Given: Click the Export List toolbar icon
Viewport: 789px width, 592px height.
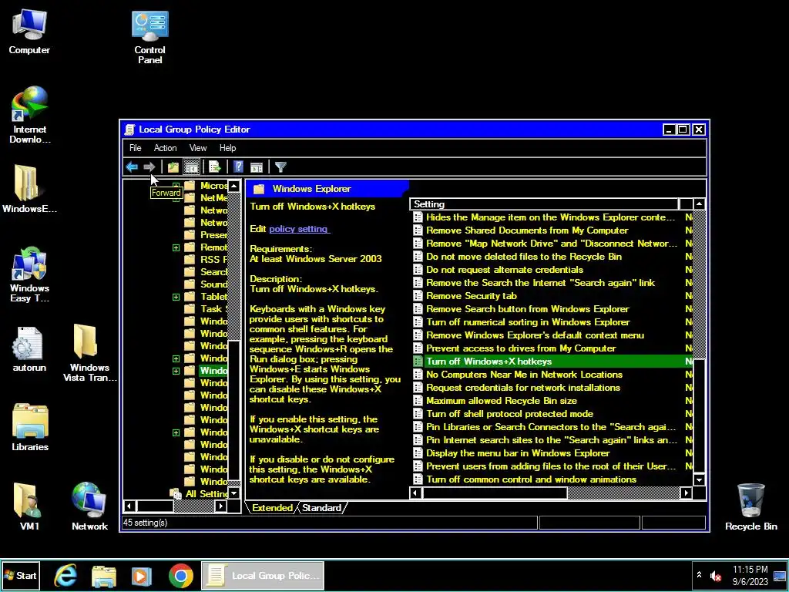Looking at the screenshot, I should (215, 166).
